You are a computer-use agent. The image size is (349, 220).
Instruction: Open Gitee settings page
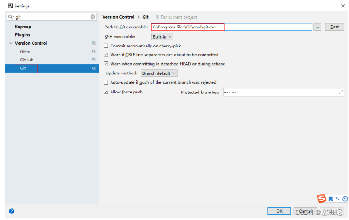[x=25, y=52]
